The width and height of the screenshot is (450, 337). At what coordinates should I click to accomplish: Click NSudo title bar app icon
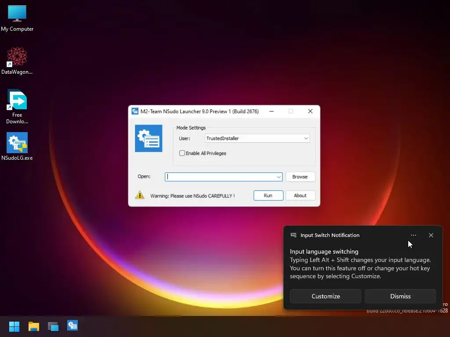tap(135, 111)
